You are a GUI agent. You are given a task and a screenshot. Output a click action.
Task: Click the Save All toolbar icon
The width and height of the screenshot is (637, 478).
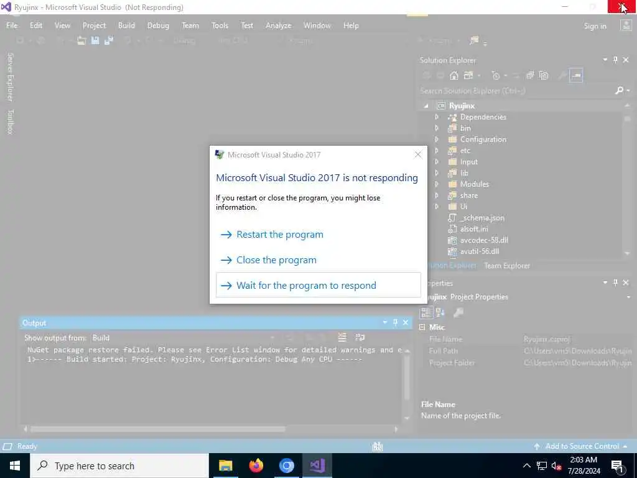tap(108, 40)
